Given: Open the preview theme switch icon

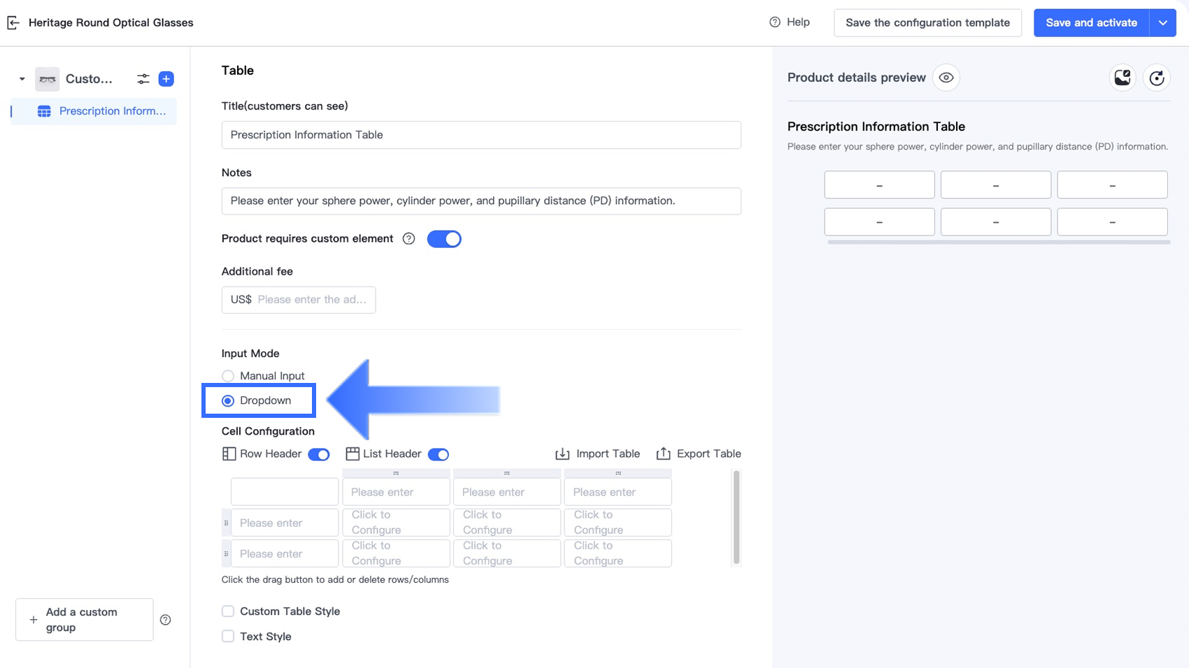Looking at the screenshot, I should tap(1123, 78).
